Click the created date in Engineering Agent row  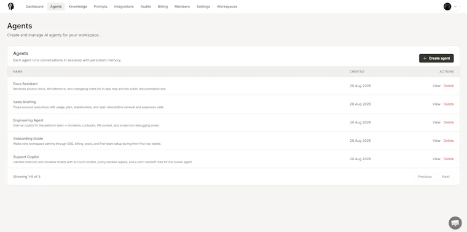[360, 123]
